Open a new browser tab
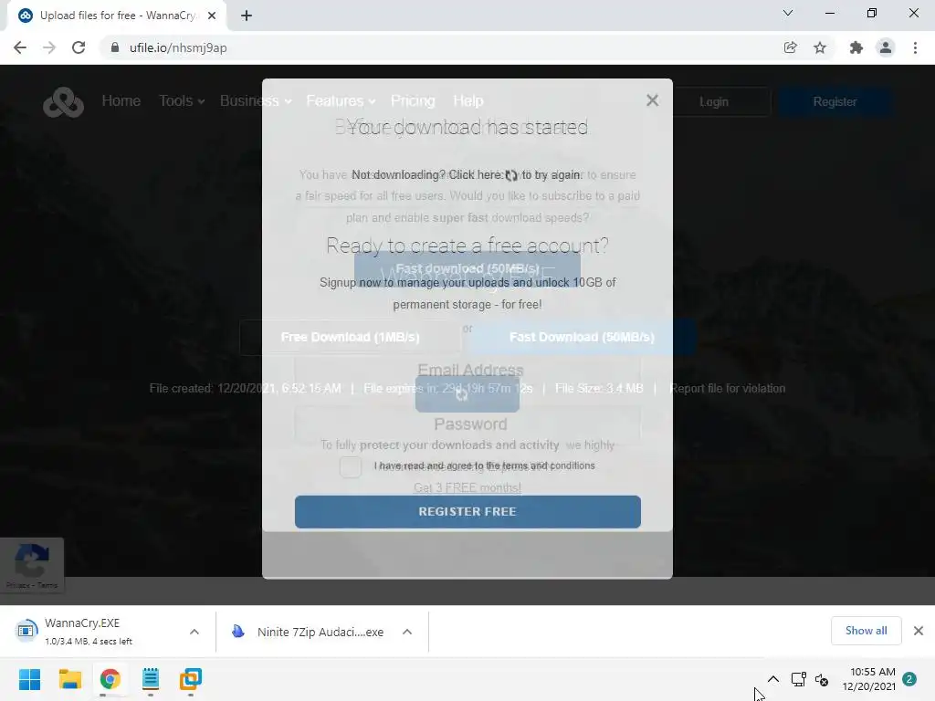The image size is (935, 701). [x=247, y=16]
